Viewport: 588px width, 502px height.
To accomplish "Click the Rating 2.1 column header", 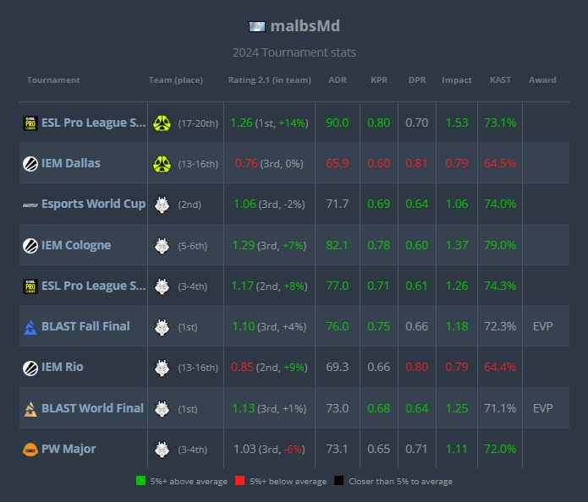I will tap(267, 80).
